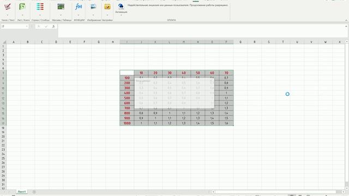Select header cell "10" in table

(141, 72)
